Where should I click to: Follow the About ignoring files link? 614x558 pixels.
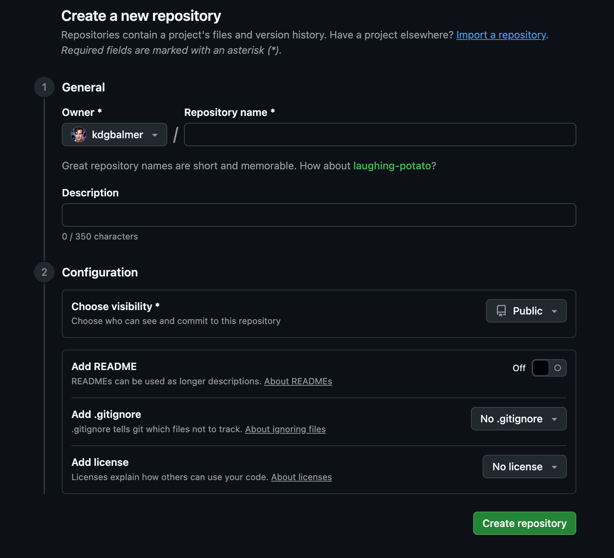click(285, 429)
